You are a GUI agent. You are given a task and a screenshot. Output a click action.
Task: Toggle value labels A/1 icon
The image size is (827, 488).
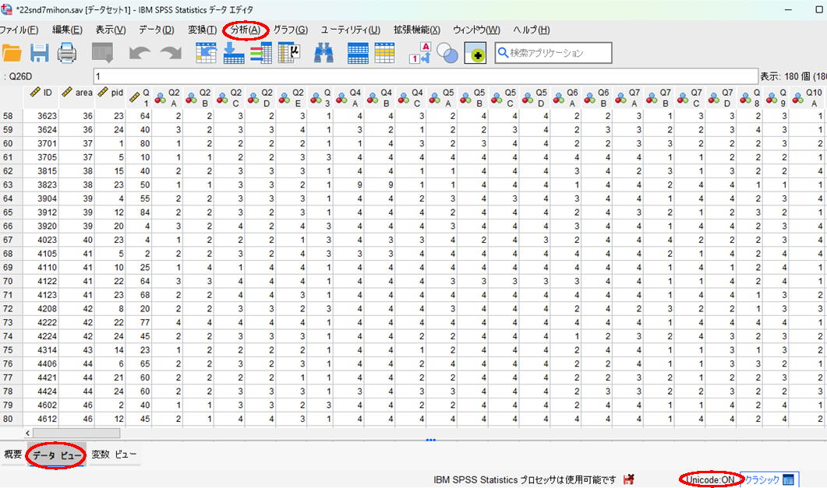420,53
